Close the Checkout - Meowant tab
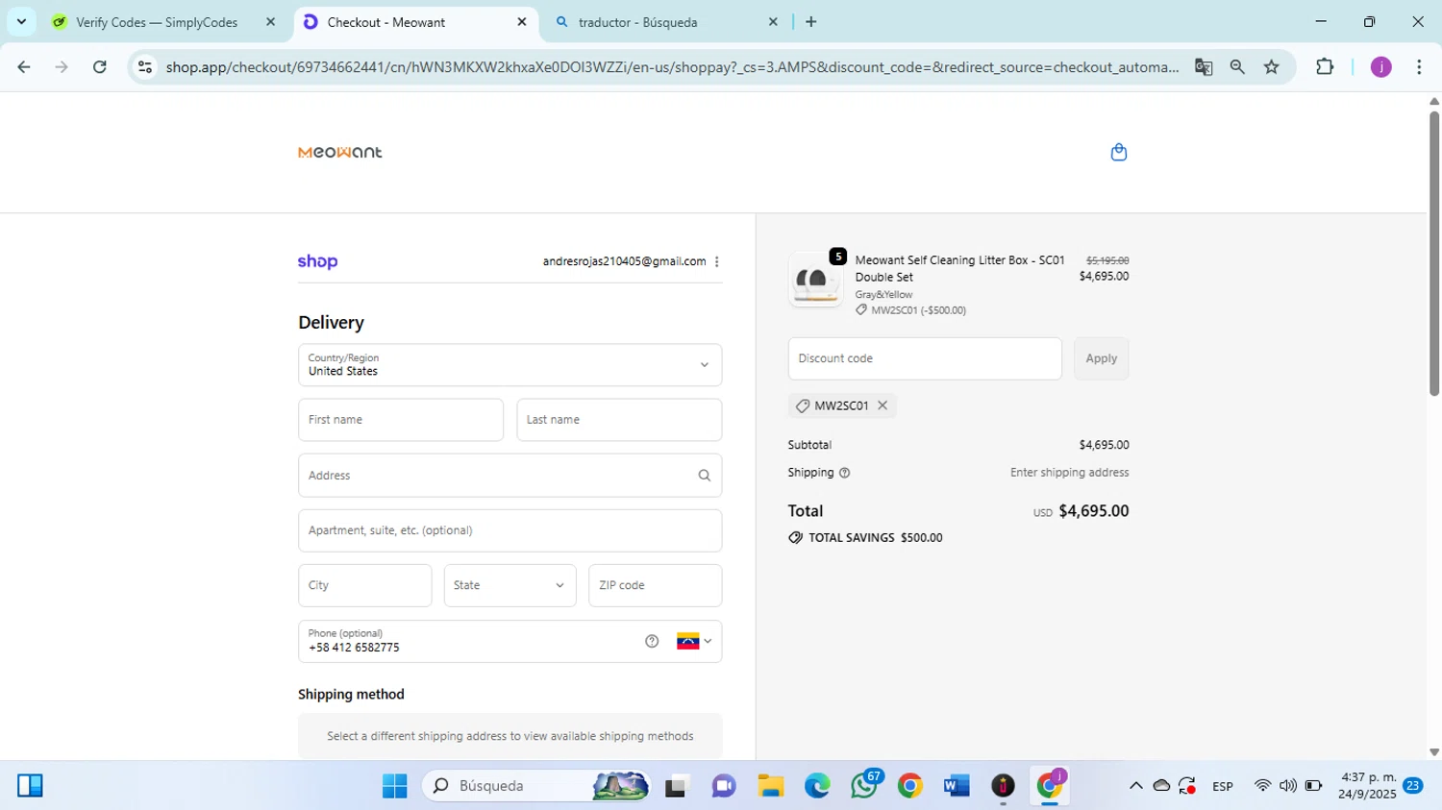 pyautogui.click(x=522, y=22)
